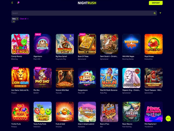Click the NightRush logo
174x131 pixels.
(87, 3)
